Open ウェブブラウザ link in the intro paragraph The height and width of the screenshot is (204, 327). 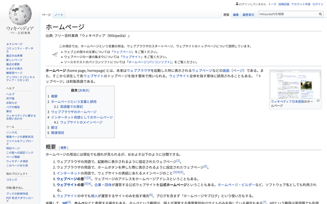point(139,70)
